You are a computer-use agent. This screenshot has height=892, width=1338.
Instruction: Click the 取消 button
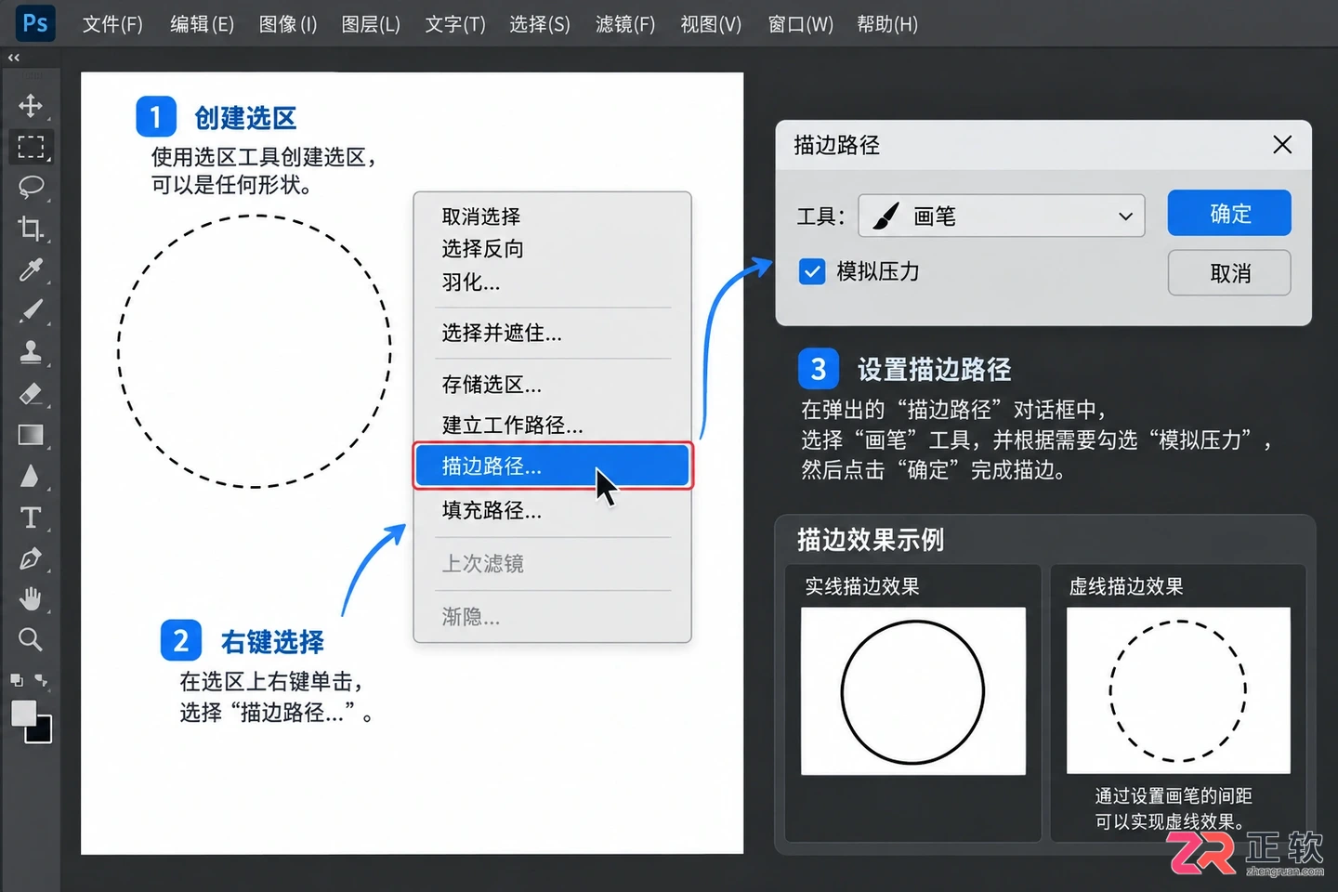tap(1229, 272)
